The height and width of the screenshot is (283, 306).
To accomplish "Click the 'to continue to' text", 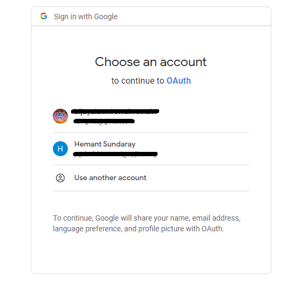I will click(138, 81).
